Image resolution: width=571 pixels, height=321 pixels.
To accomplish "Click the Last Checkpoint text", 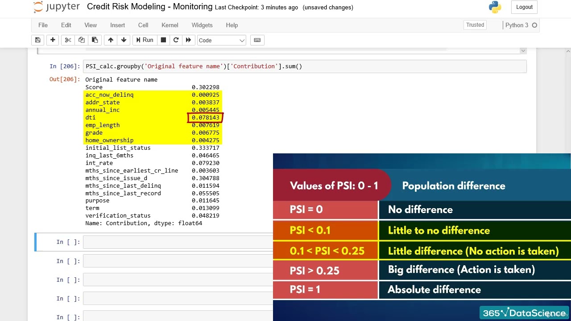I will [257, 8].
